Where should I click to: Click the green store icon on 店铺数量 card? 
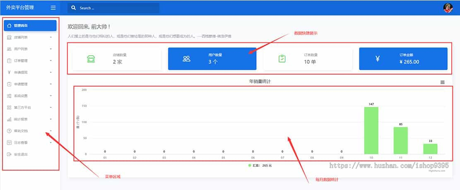pyautogui.click(x=91, y=59)
